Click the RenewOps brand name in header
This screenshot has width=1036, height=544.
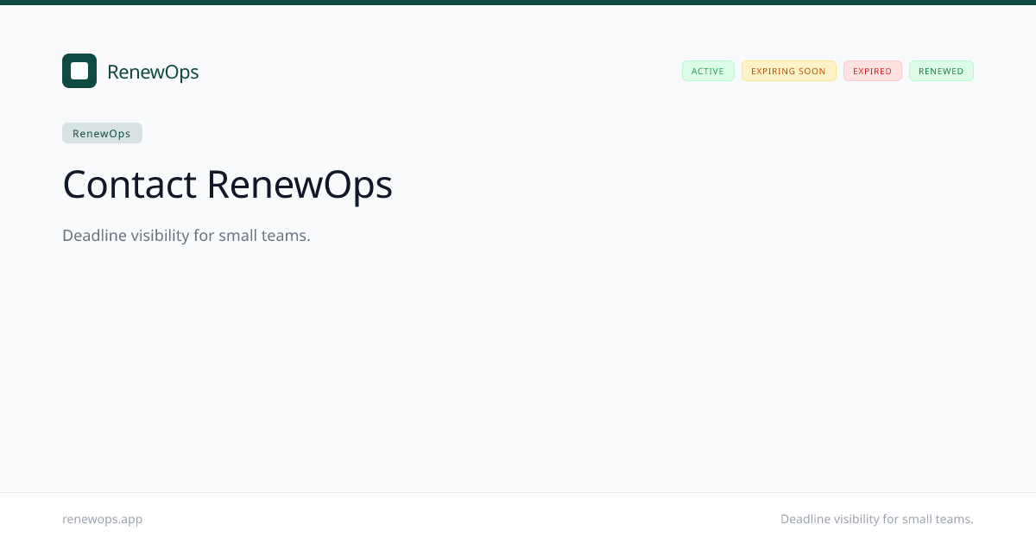click(153, 72)
